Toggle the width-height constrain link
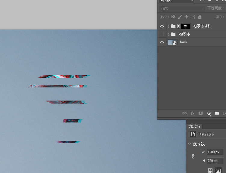226x173 pixels. 193,156
